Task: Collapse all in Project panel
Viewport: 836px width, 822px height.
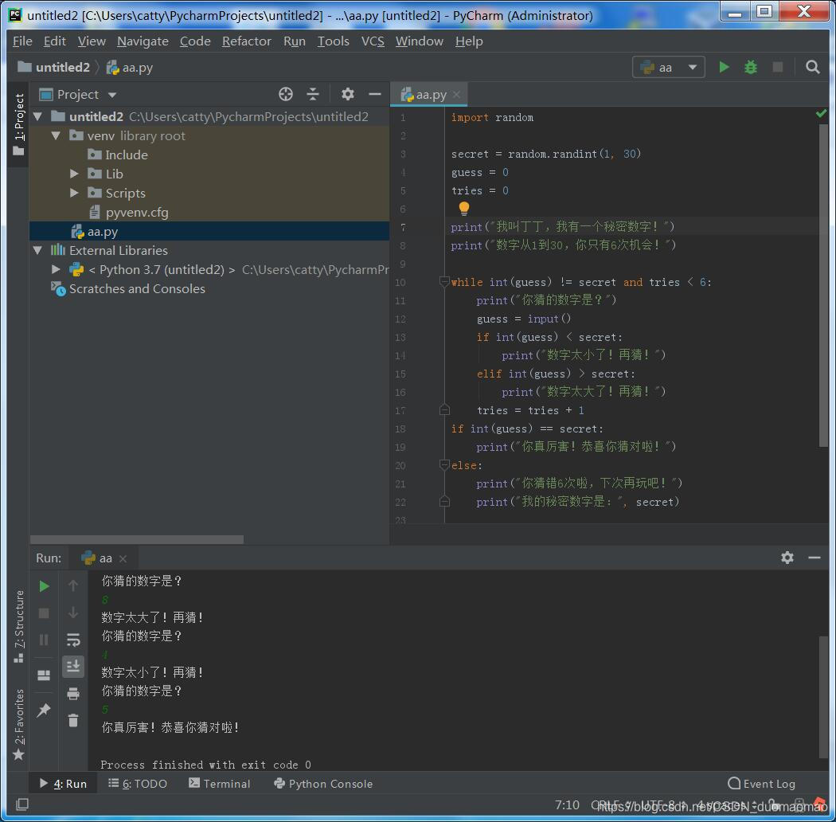Action: [313, 95]
